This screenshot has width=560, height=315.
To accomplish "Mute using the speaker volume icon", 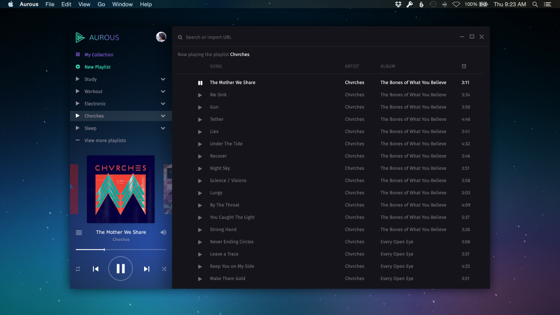I will tap(163, 232).
